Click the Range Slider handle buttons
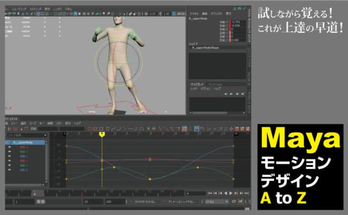Screen dimensions: 348x215 pyautogui.click(x=41, y=202)
